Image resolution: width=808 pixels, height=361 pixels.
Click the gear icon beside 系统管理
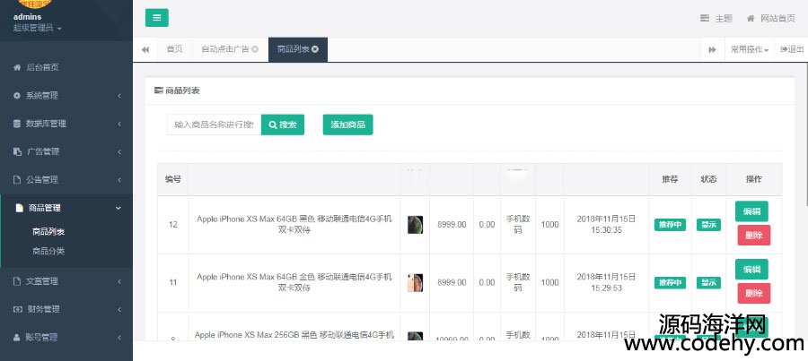[x=17, y=96]
